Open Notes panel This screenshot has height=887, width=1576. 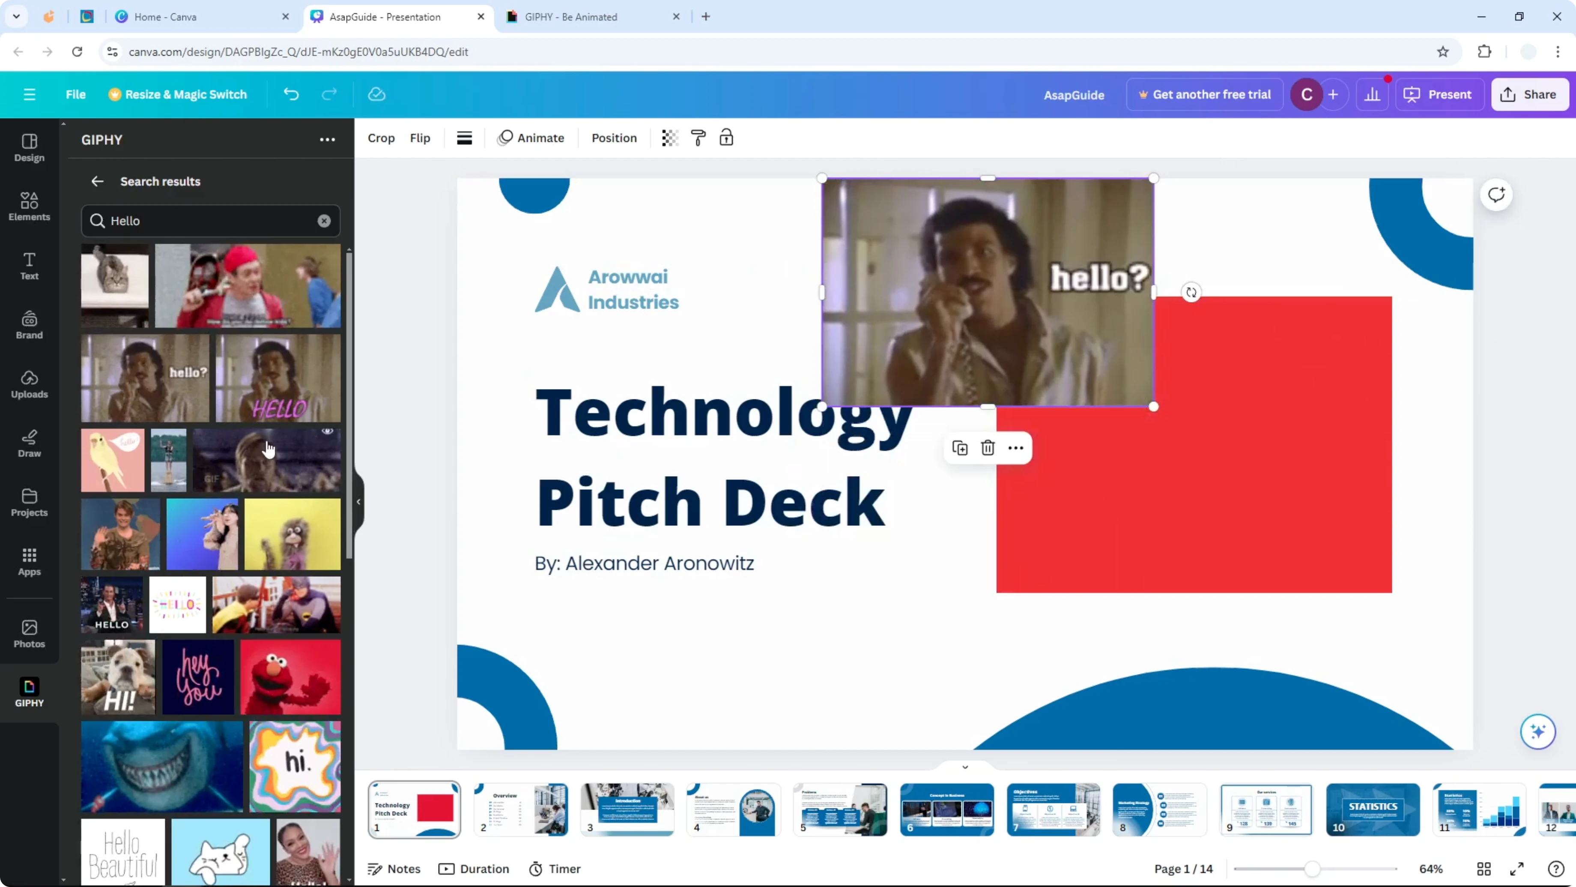[394, 869]
